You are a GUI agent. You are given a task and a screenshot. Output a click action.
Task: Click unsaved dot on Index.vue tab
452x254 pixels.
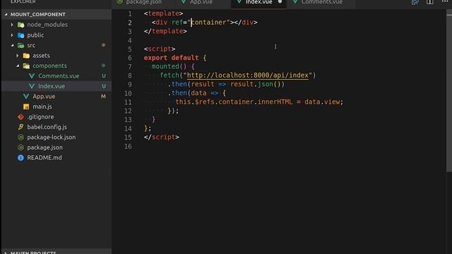280,1
